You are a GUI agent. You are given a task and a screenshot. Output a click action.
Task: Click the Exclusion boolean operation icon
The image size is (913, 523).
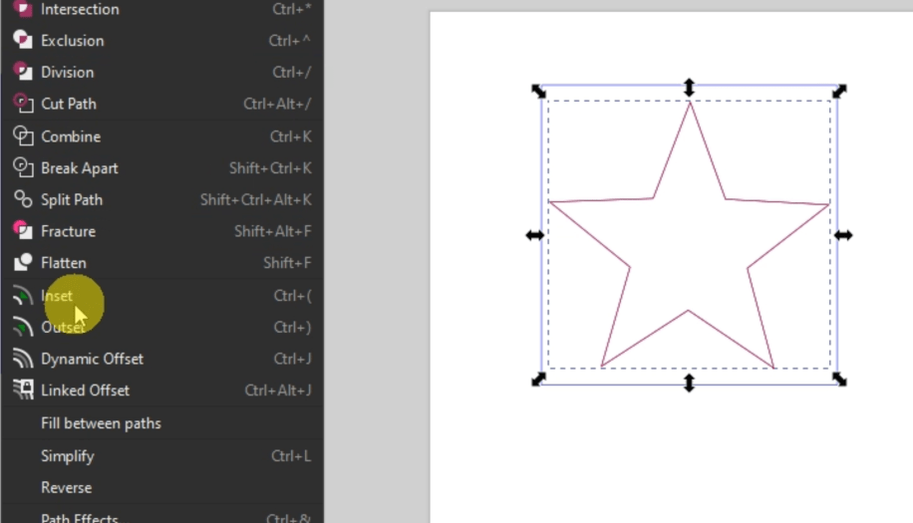click(x=22, y=40)
